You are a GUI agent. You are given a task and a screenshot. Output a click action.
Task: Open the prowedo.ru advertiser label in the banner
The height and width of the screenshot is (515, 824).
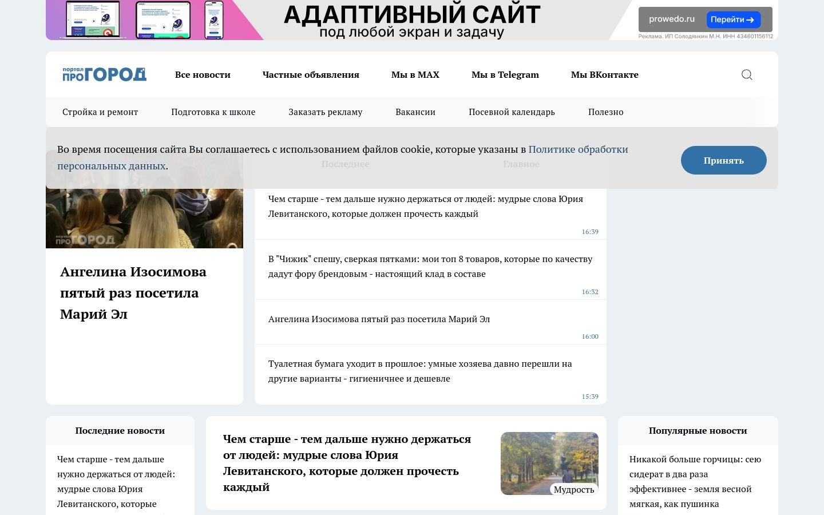click(x=672, y=19)
